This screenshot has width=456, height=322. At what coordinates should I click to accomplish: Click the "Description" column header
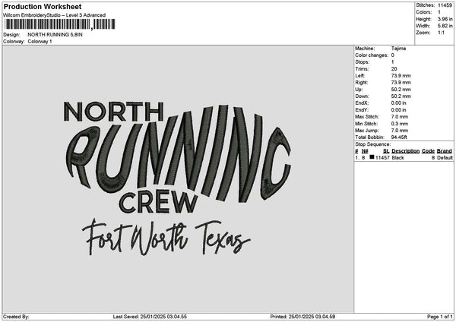click(405, 151)
